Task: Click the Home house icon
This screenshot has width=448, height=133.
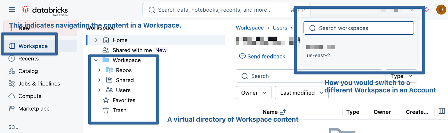Action: 106,40
